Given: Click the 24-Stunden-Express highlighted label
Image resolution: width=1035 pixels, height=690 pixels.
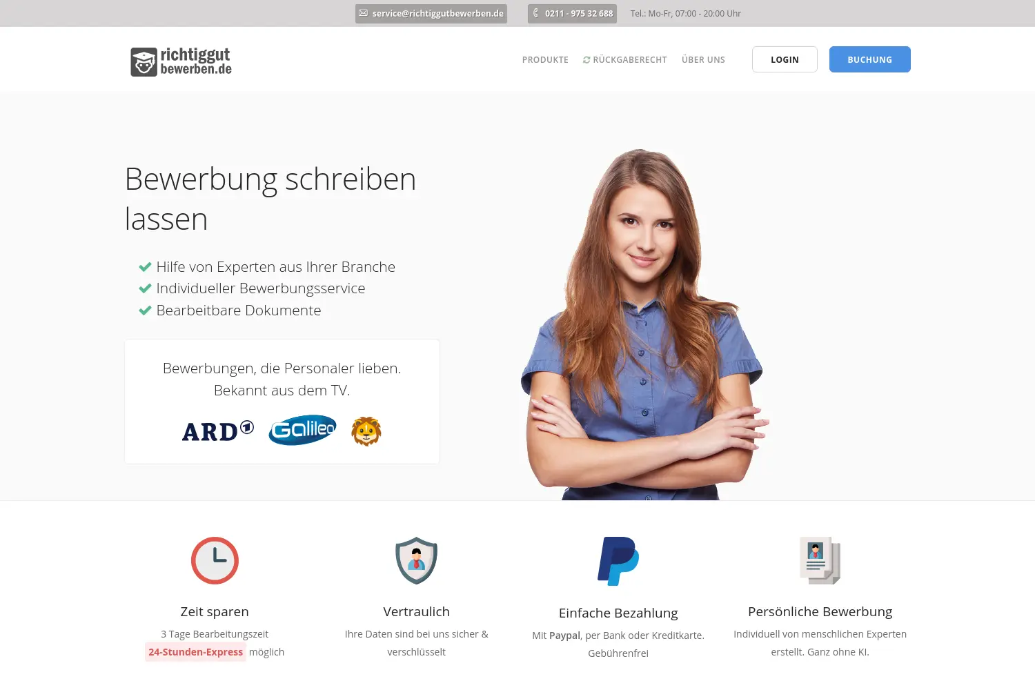Looking at the screenshot, I should coord(195,652).
